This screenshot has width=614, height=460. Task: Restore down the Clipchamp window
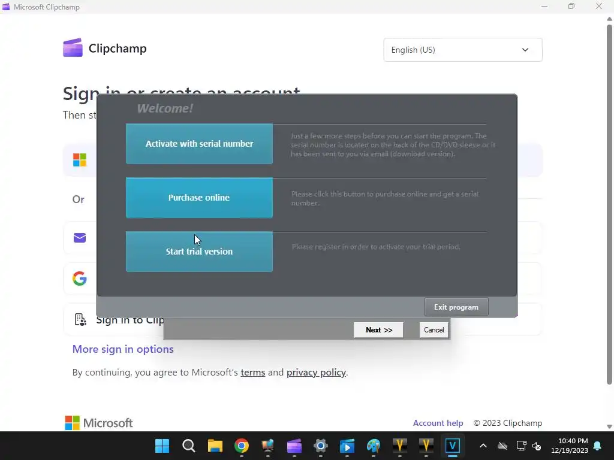(571, 6)
